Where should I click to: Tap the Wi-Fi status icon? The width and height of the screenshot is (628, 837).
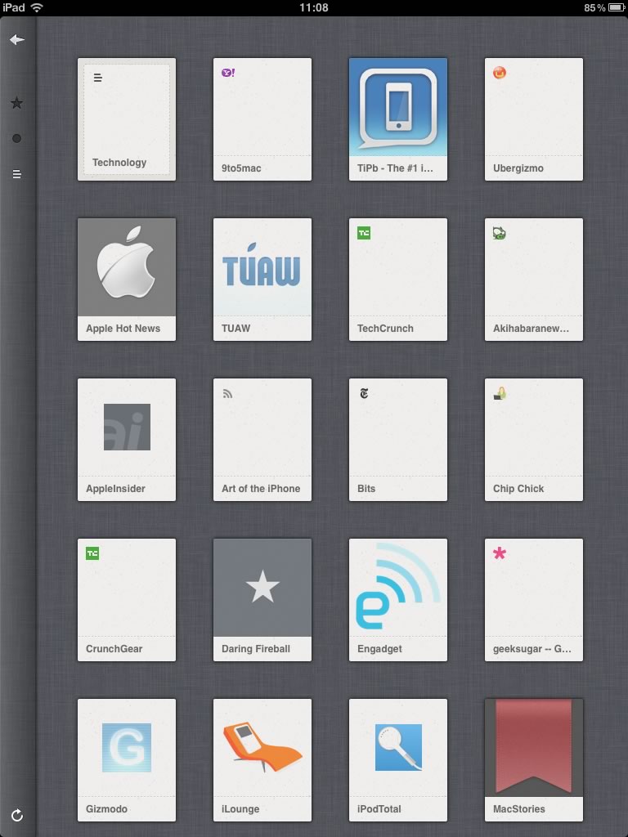pos(37,7)
